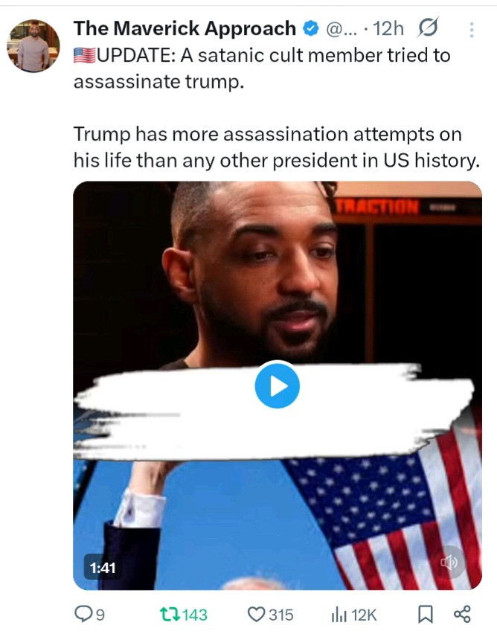Retweet using the green arrows icon
Screen dimensions: 497x637
170,614
